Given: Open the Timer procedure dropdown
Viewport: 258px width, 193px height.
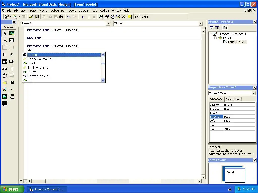Looking at the screenshot, I should (x=201, y=24).
